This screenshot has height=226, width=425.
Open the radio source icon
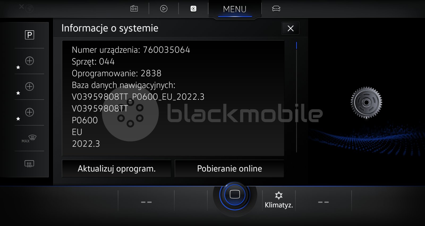134,9
